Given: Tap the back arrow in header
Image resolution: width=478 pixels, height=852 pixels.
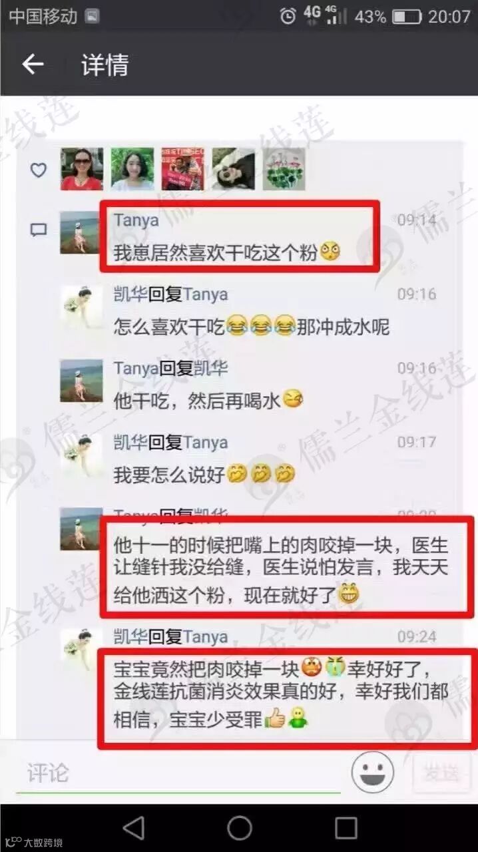Looking at the screenshot, I should (x=33, y=65).
